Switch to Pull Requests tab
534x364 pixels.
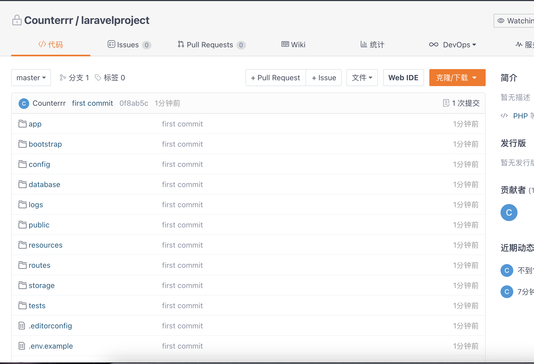211,45
